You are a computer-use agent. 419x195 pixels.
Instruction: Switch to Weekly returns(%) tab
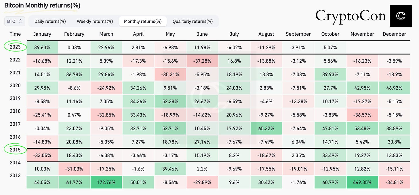(95, 21)
